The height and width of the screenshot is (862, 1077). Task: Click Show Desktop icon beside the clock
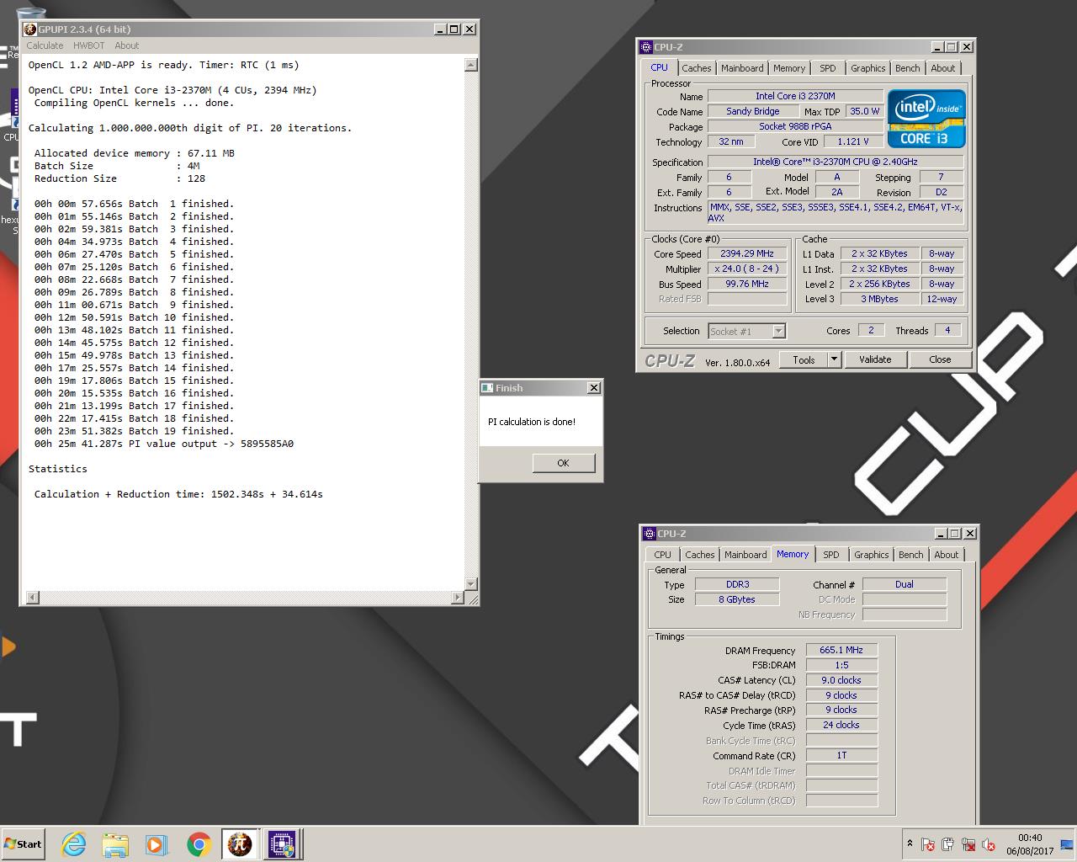coord(1067,844)
